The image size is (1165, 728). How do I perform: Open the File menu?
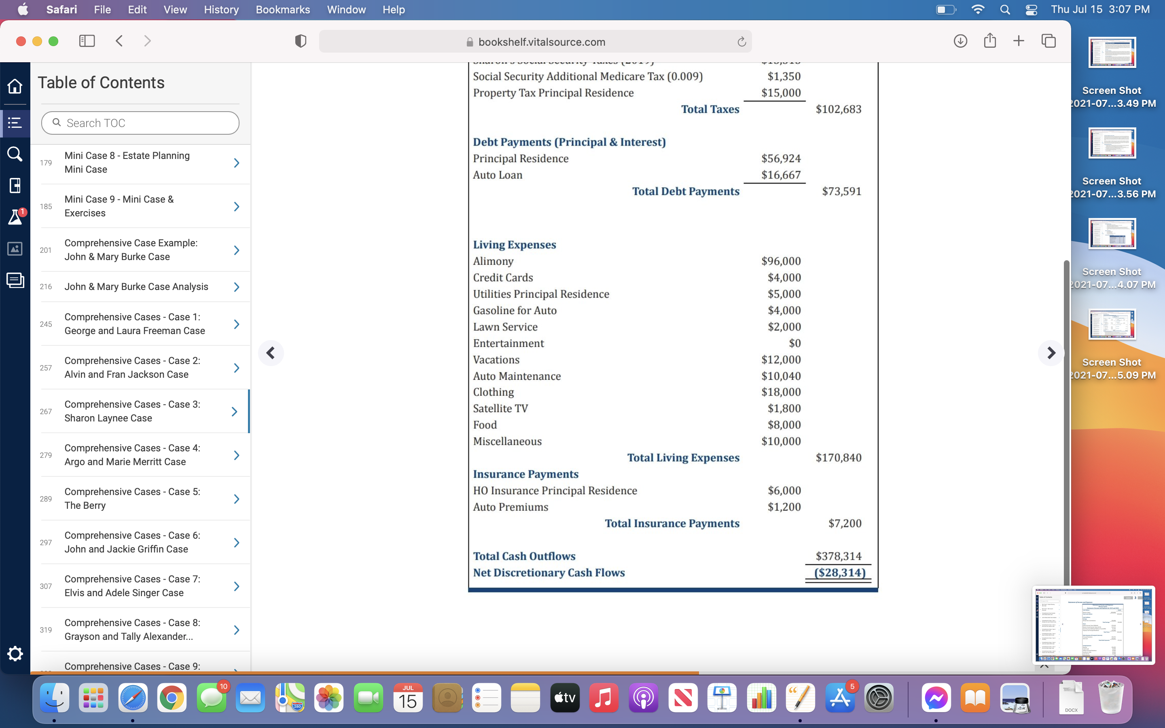pos(102,10)
